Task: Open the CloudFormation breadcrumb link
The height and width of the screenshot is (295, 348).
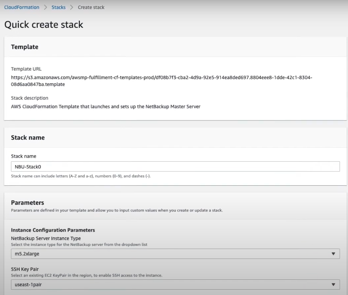Action: pyautogui.click(x=22, y=7)
